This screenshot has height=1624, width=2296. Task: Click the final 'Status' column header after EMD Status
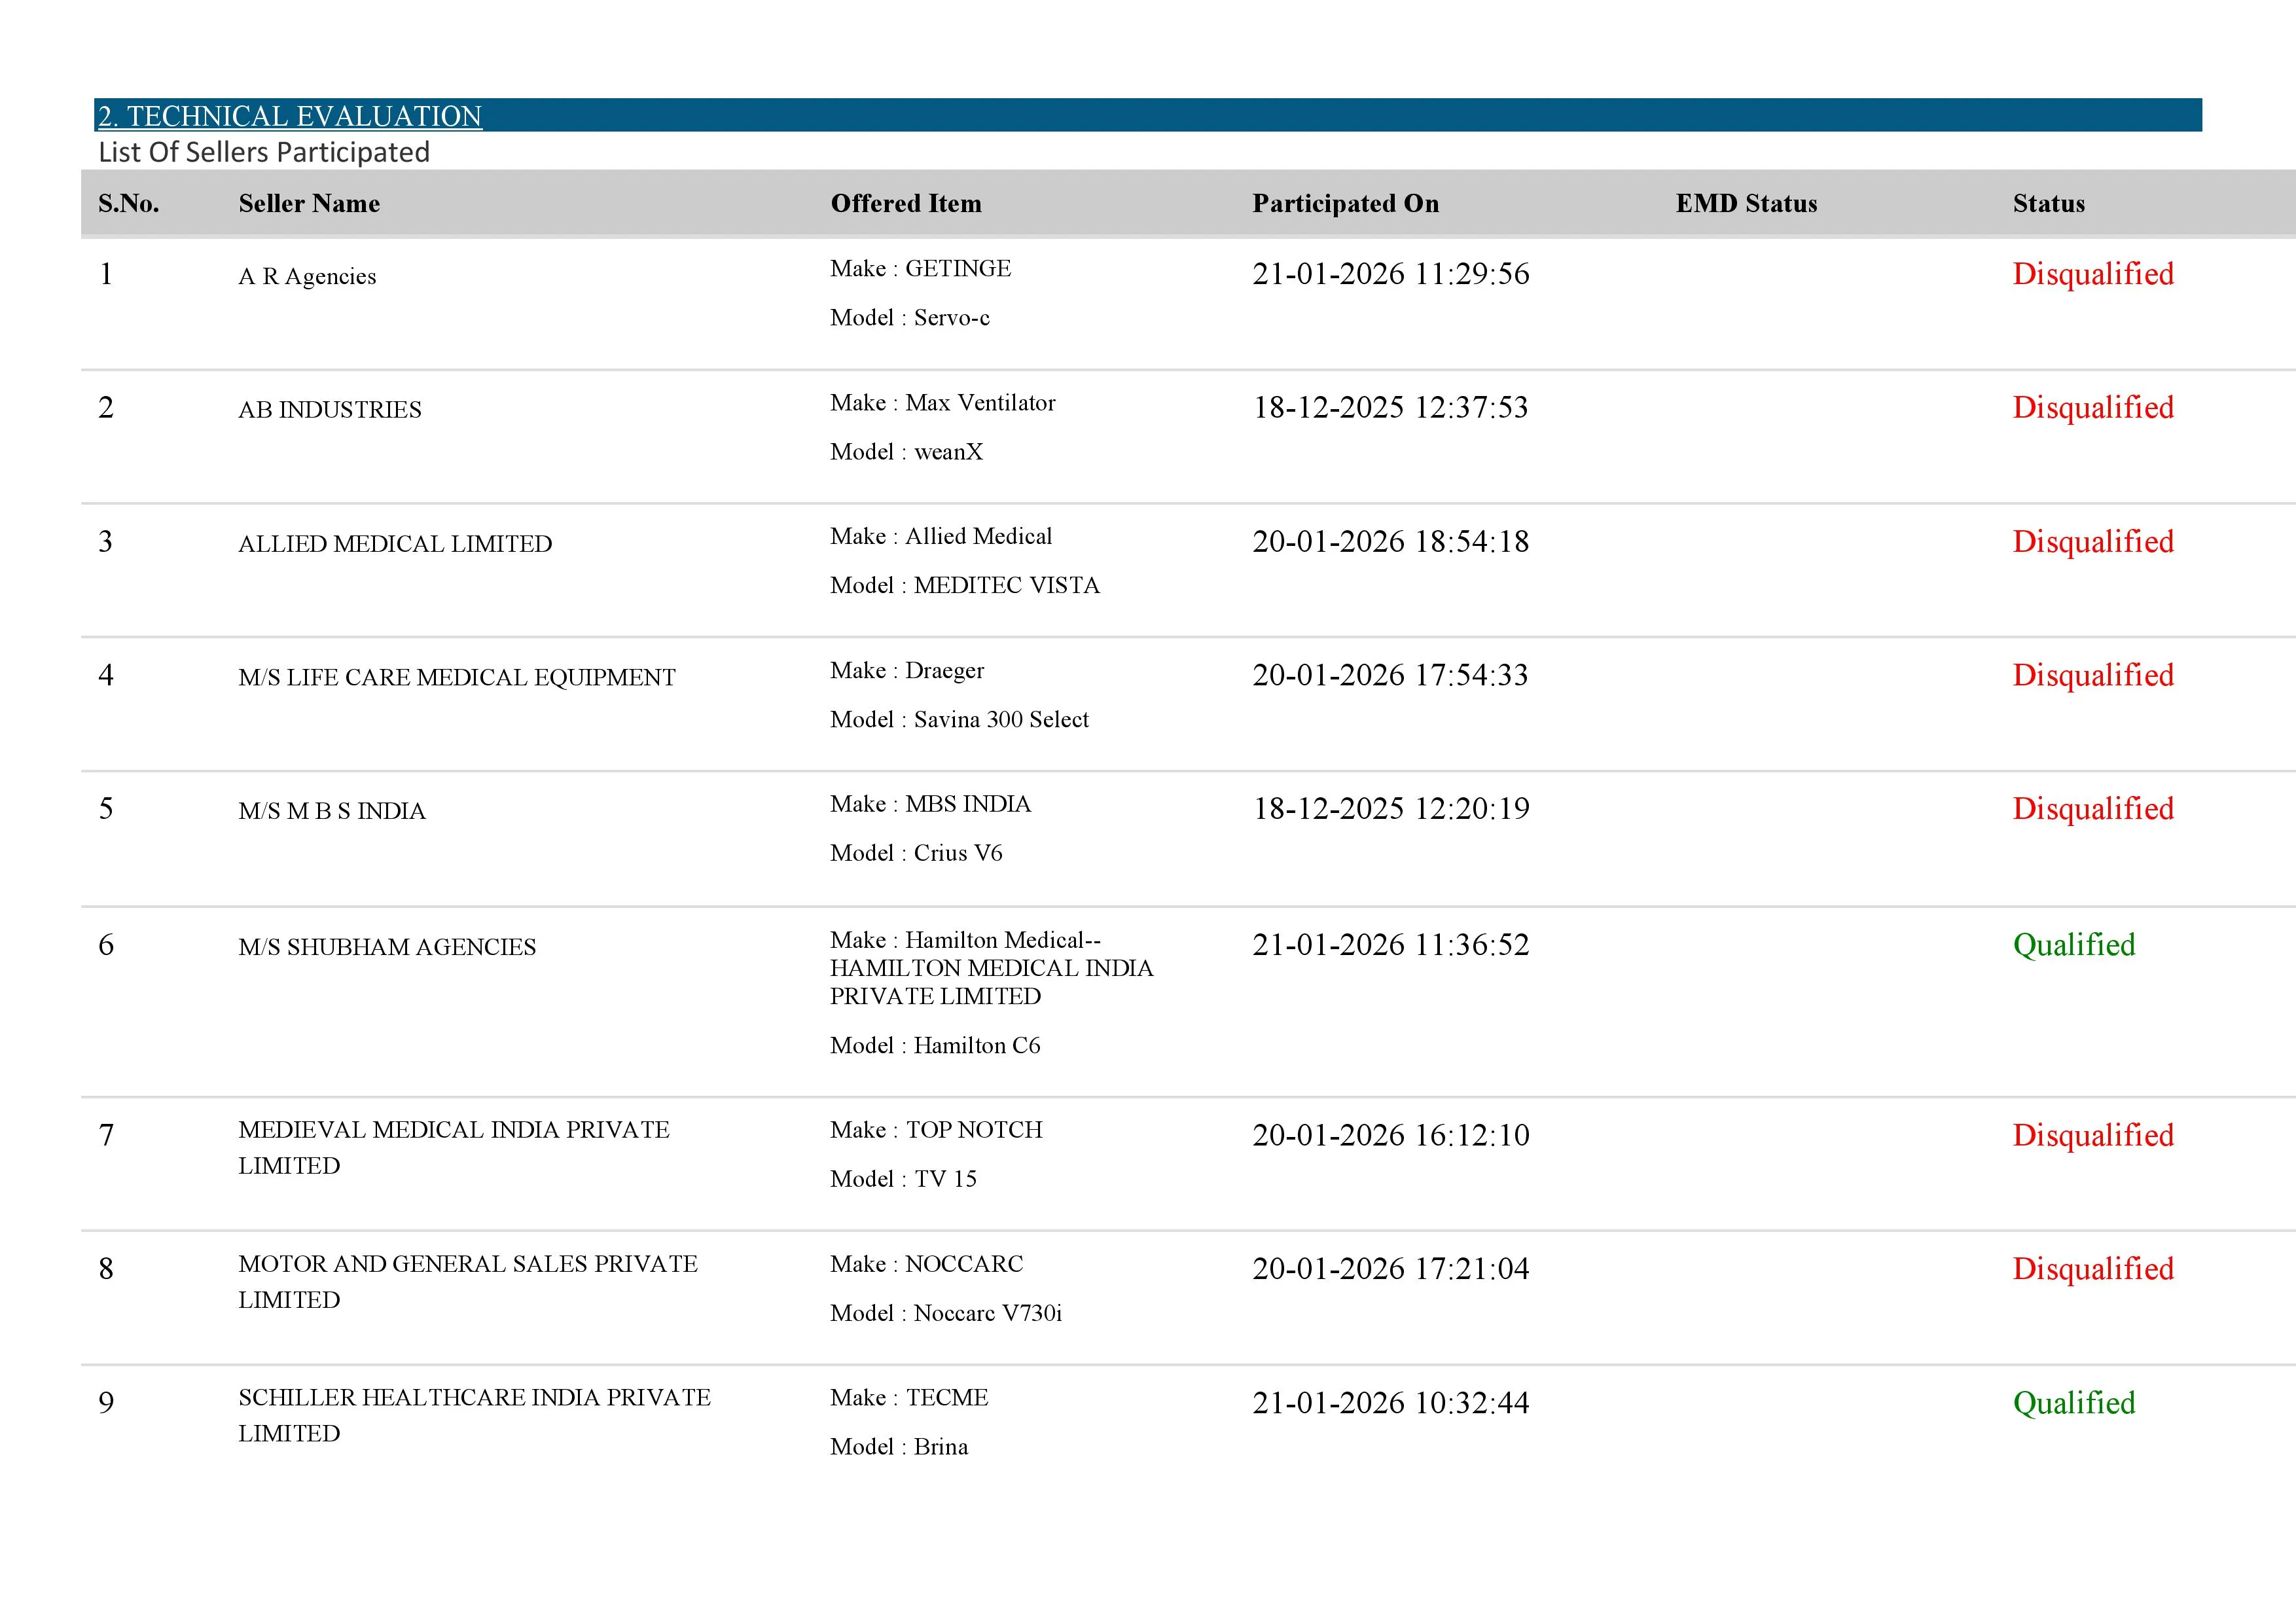coord(2049,203)
